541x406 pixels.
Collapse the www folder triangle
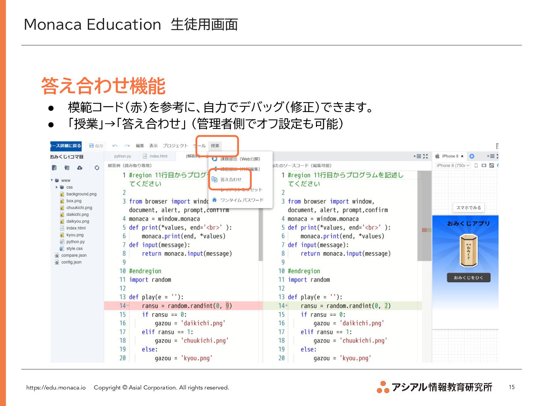(x=52, y=180)
